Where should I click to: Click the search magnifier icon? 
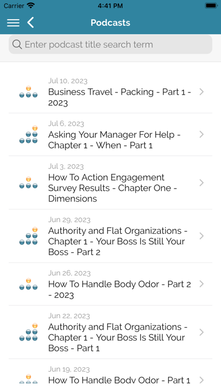tap(17, 44)
